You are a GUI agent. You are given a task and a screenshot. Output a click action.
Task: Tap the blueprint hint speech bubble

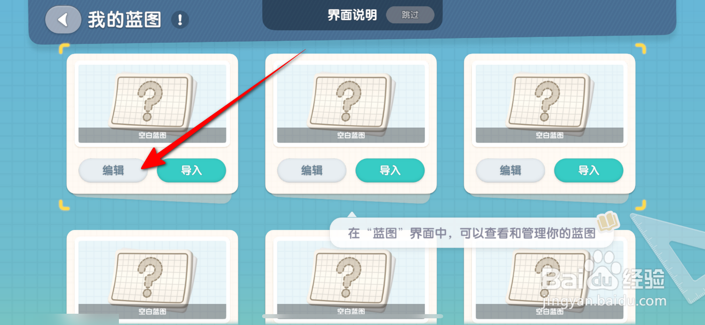click(472, 233)
